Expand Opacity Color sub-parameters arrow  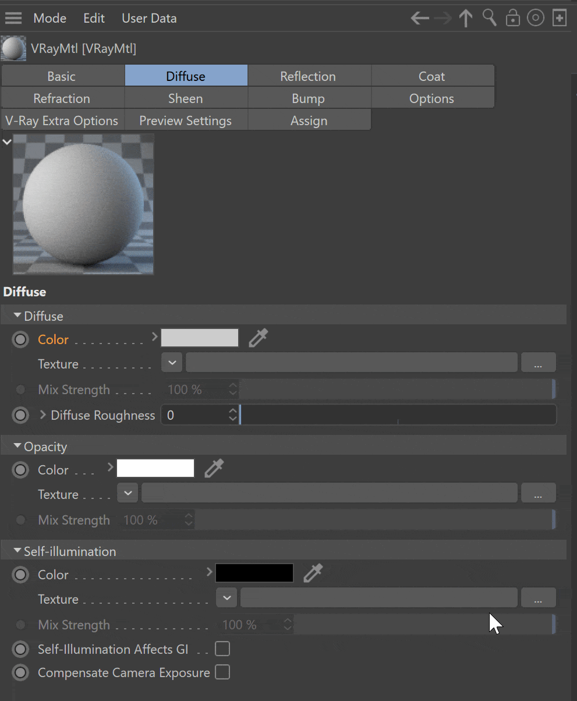tap(111, 467)
